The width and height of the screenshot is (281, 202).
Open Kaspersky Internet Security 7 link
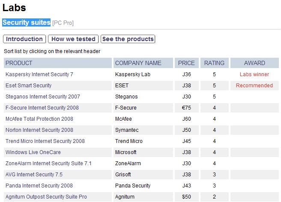39,74
